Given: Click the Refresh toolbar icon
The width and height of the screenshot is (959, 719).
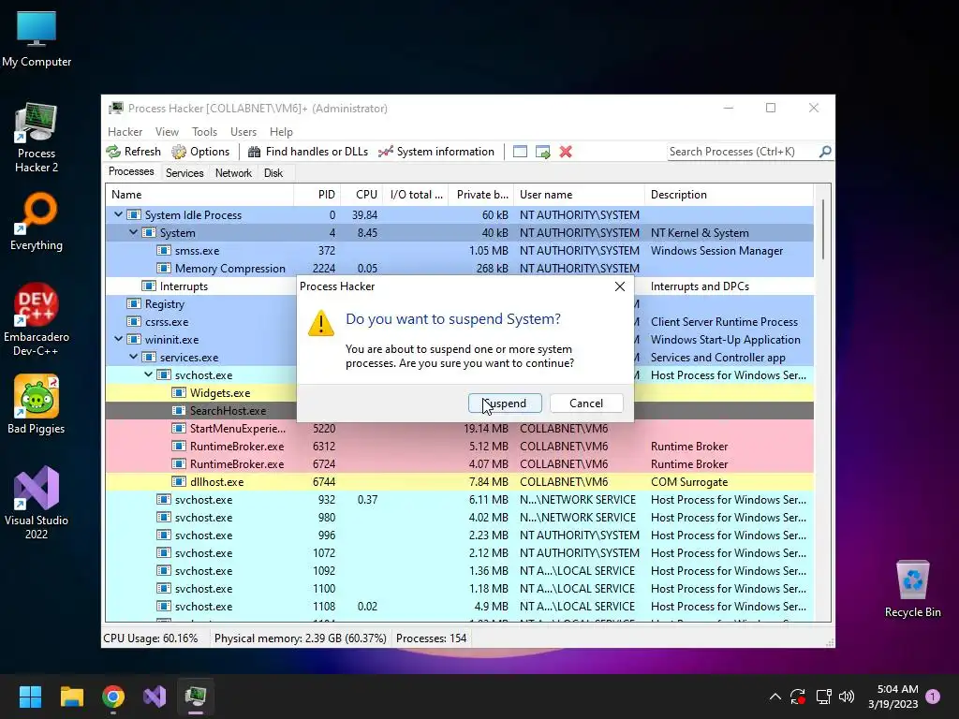Looking at the screenshot, I should pos(113,152).
